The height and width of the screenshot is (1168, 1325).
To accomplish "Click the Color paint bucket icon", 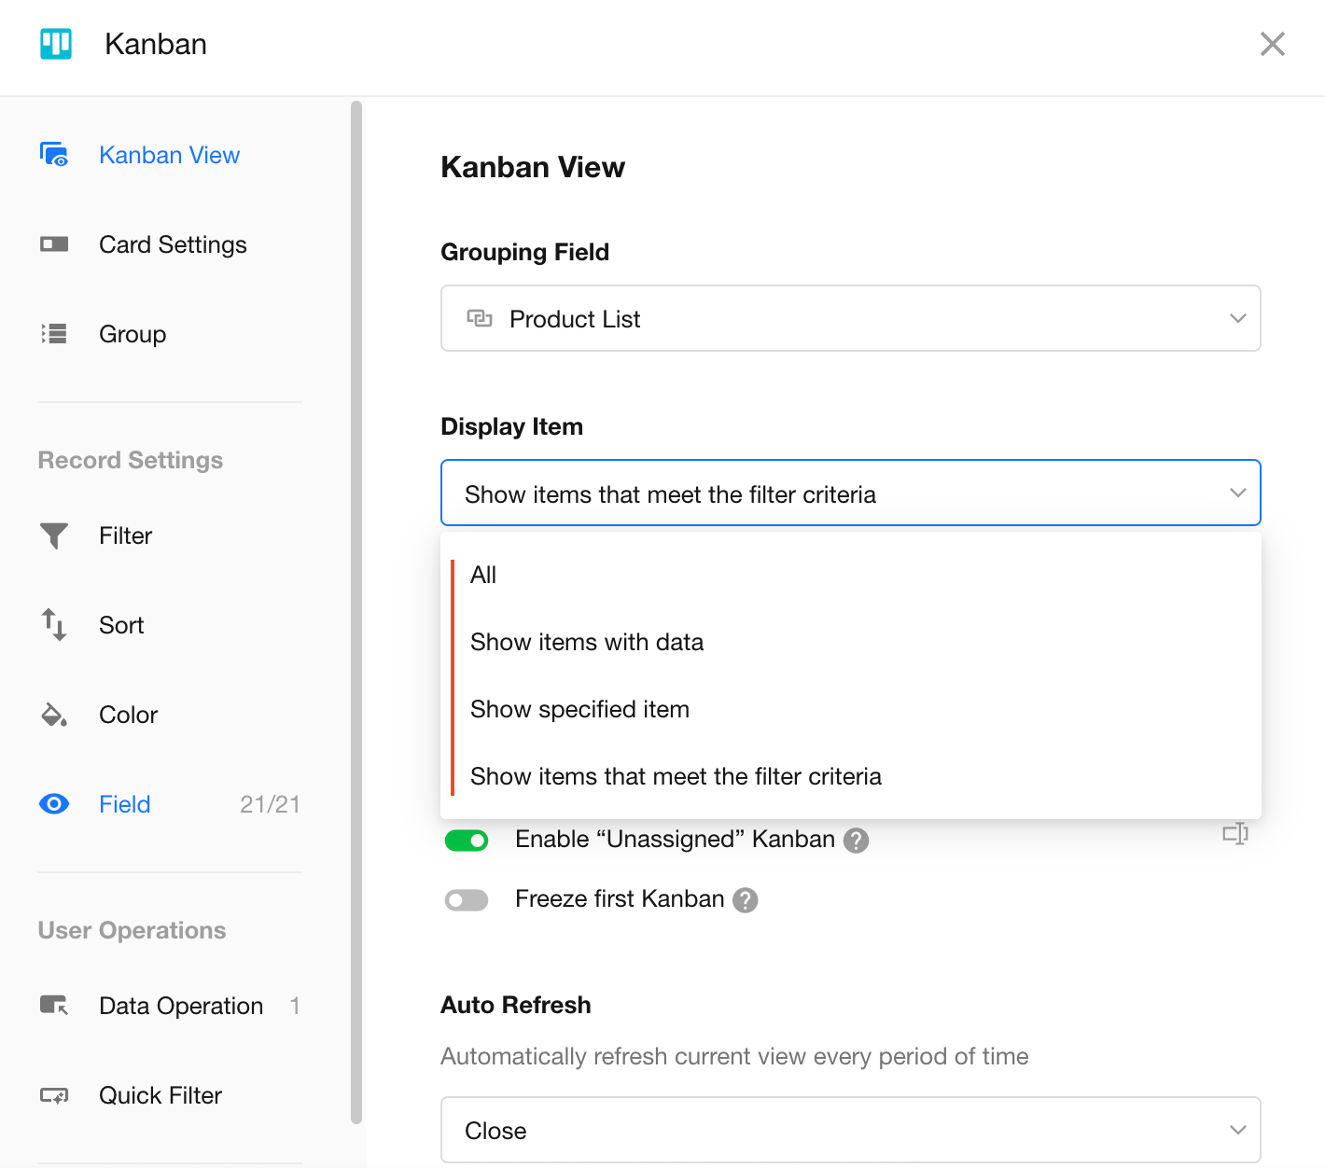I will pyautogui.click(x=54, y=715).
